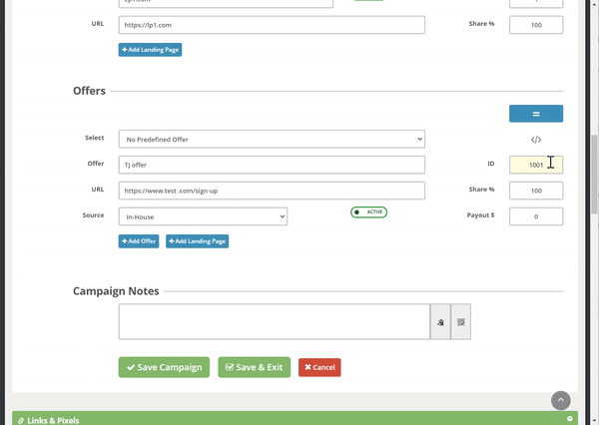Click the QR code icon beside notes
This screenshot has height=425, width=599.
pyautogui.click(x=461, y=322)
